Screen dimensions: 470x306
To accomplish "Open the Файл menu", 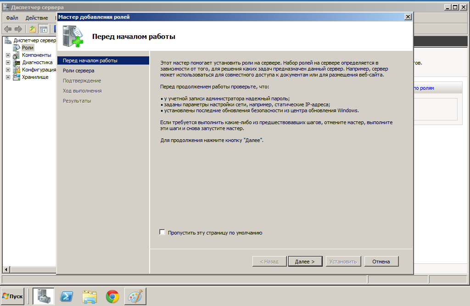I will [x=12, y=18].
